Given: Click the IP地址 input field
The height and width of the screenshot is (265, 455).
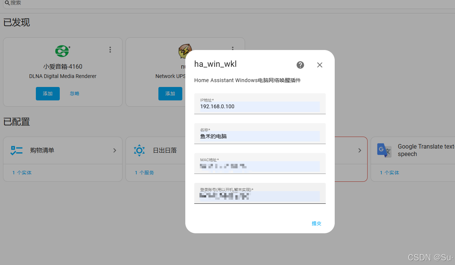Looking at the screenshot, I should 260,103.
